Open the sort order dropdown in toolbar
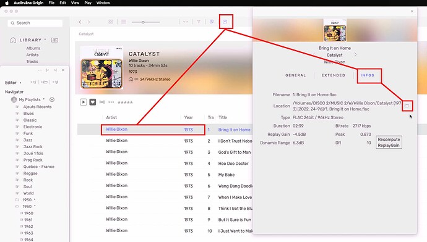This screenshot has height=242, width=427. click(186, 22)
